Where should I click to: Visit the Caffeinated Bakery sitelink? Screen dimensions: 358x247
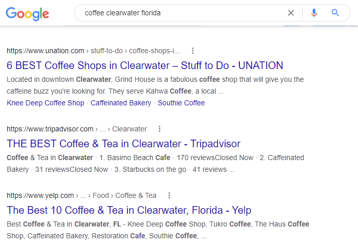[121, 103]
